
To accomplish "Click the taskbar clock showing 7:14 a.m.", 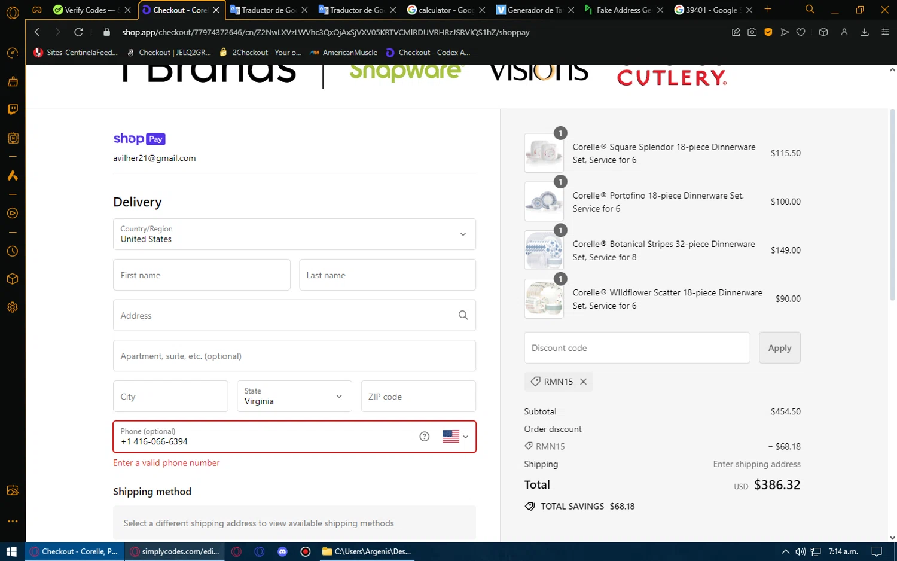I will (843, 551).
